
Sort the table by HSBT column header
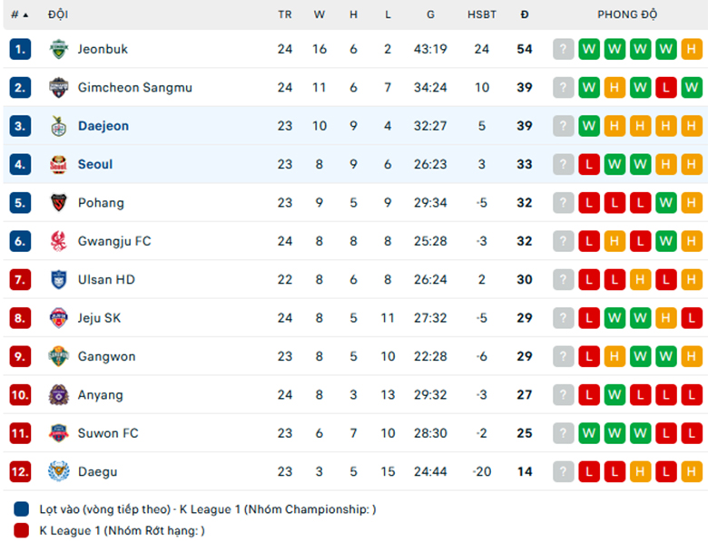(x=482, y=14)
